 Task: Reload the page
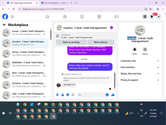point(14,9)
